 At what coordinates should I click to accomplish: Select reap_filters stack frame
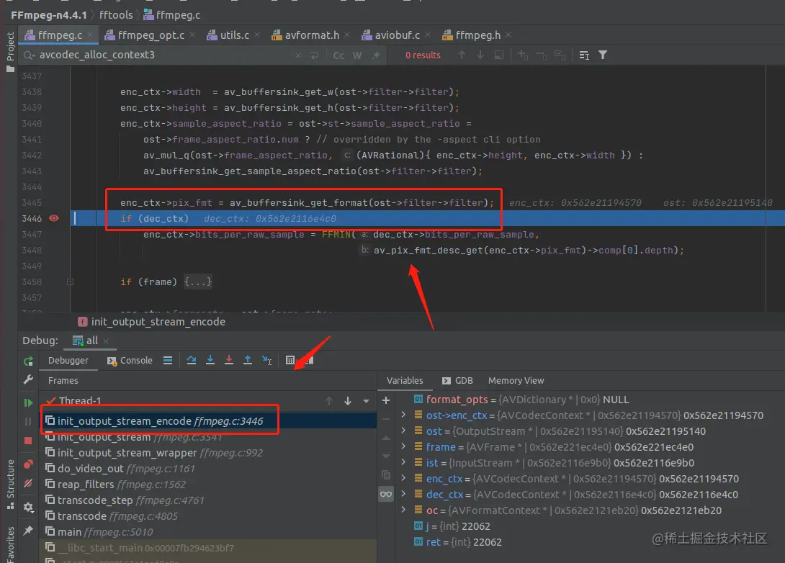[x=207, y=485]
